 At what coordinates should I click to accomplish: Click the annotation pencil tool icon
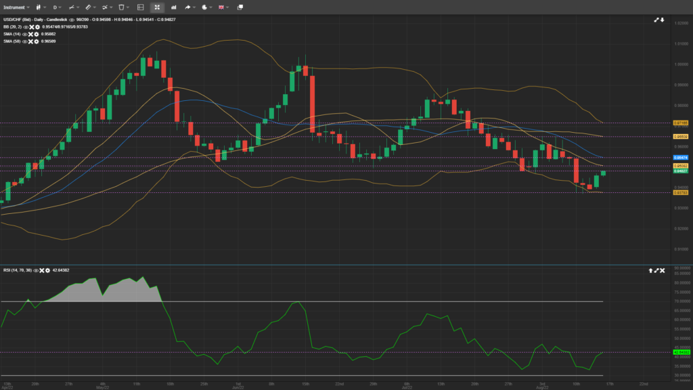point(89,5)
